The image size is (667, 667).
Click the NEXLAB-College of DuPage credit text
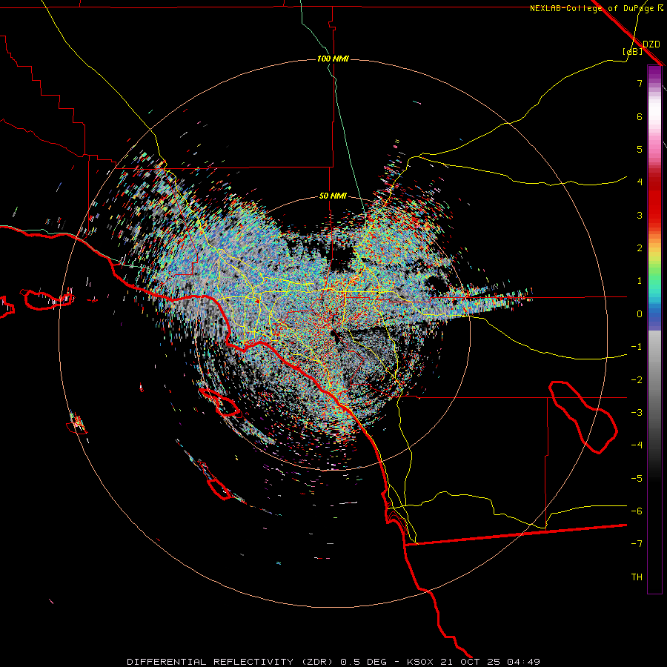click(597, 8)
